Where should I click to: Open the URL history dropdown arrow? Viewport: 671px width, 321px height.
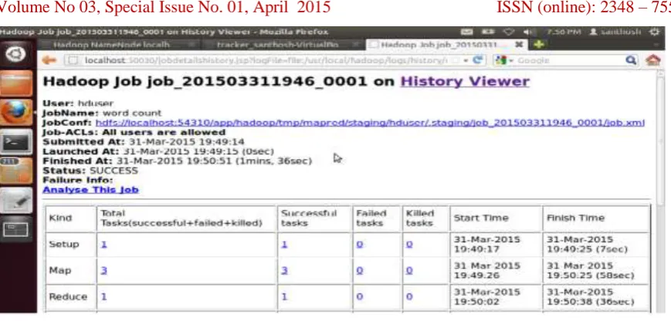click(x=466, y=61)
